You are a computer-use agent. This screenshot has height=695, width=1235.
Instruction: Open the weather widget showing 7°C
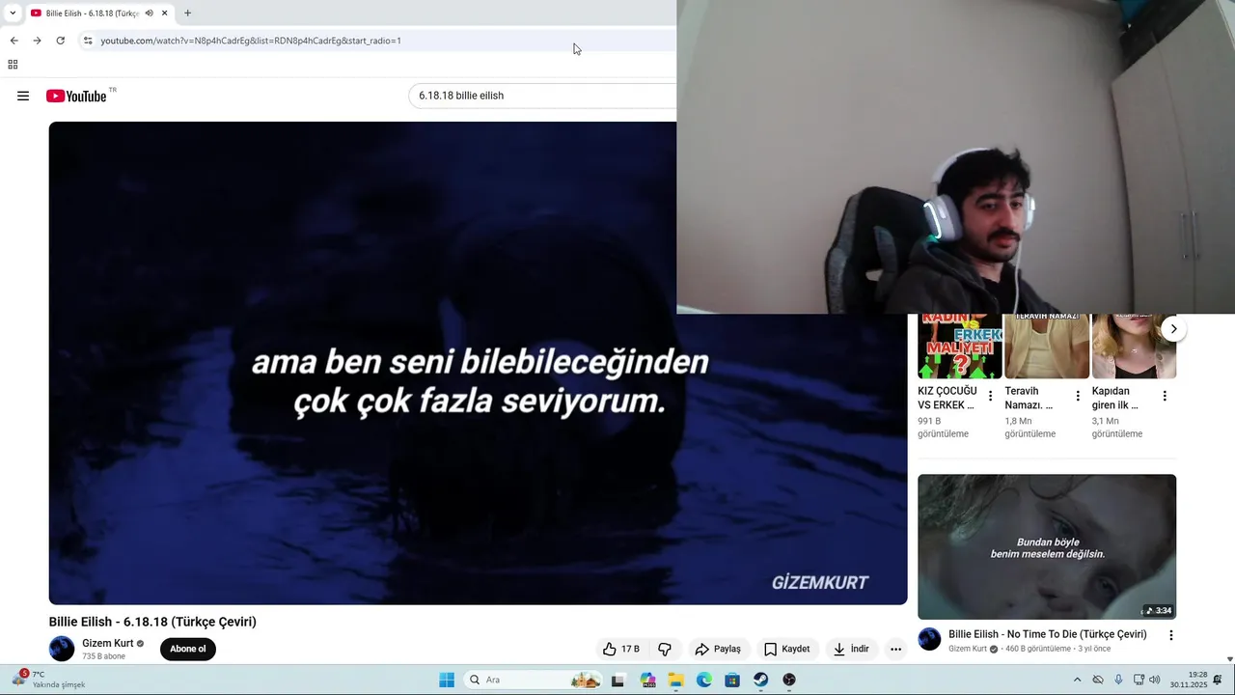[48, 680]
